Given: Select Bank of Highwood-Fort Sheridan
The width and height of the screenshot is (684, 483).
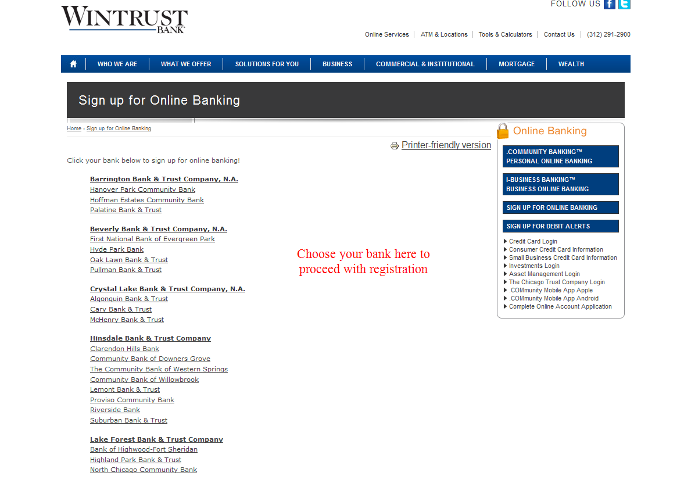Looking at the screenshot, I should (144, 449).
